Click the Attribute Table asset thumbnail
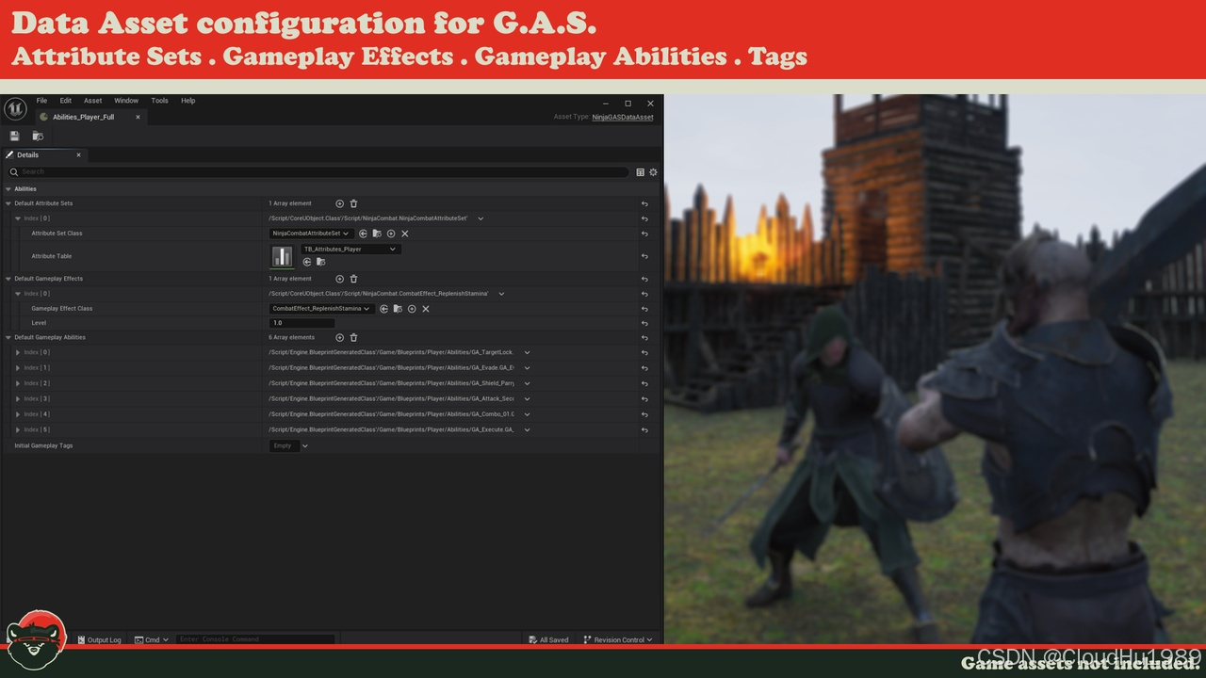1206x678 pixels. 282,256
